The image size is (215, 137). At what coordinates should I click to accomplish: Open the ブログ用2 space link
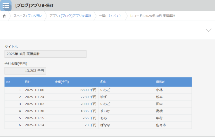coord(34,16)
